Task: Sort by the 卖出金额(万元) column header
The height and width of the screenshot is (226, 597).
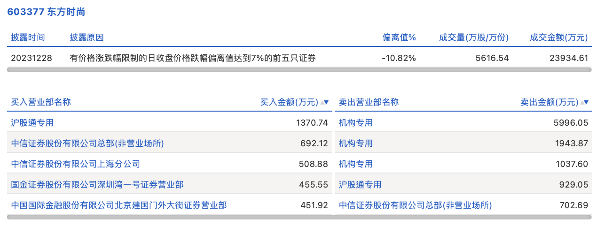Action: click(550, 102)
